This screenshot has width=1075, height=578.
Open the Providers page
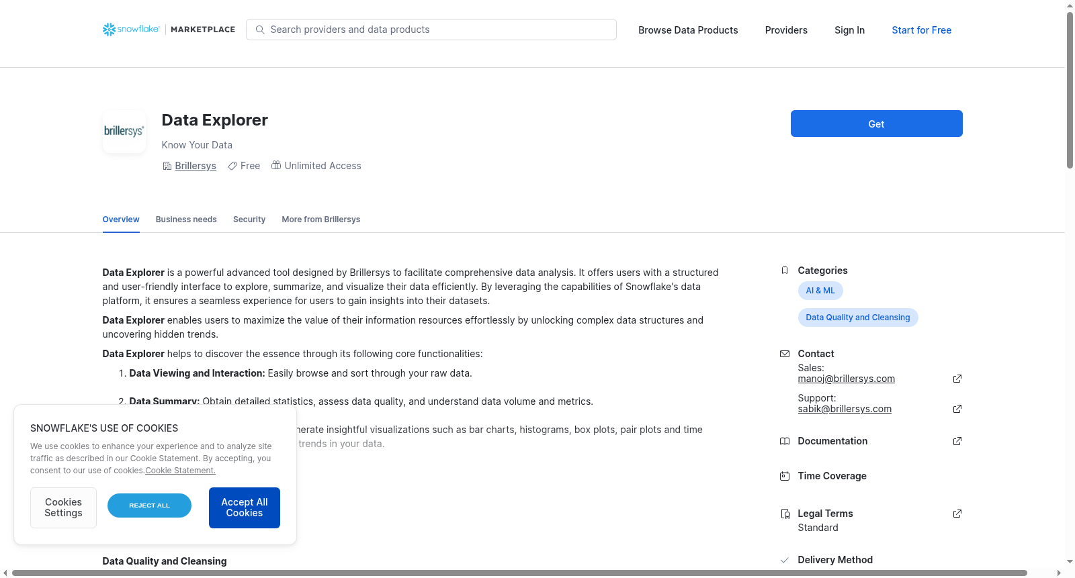[x=786, y=30]
